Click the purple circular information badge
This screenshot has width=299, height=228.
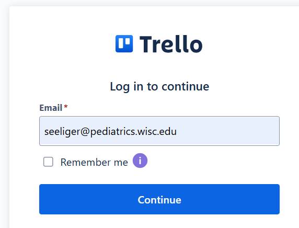click(x=140, y=161)
